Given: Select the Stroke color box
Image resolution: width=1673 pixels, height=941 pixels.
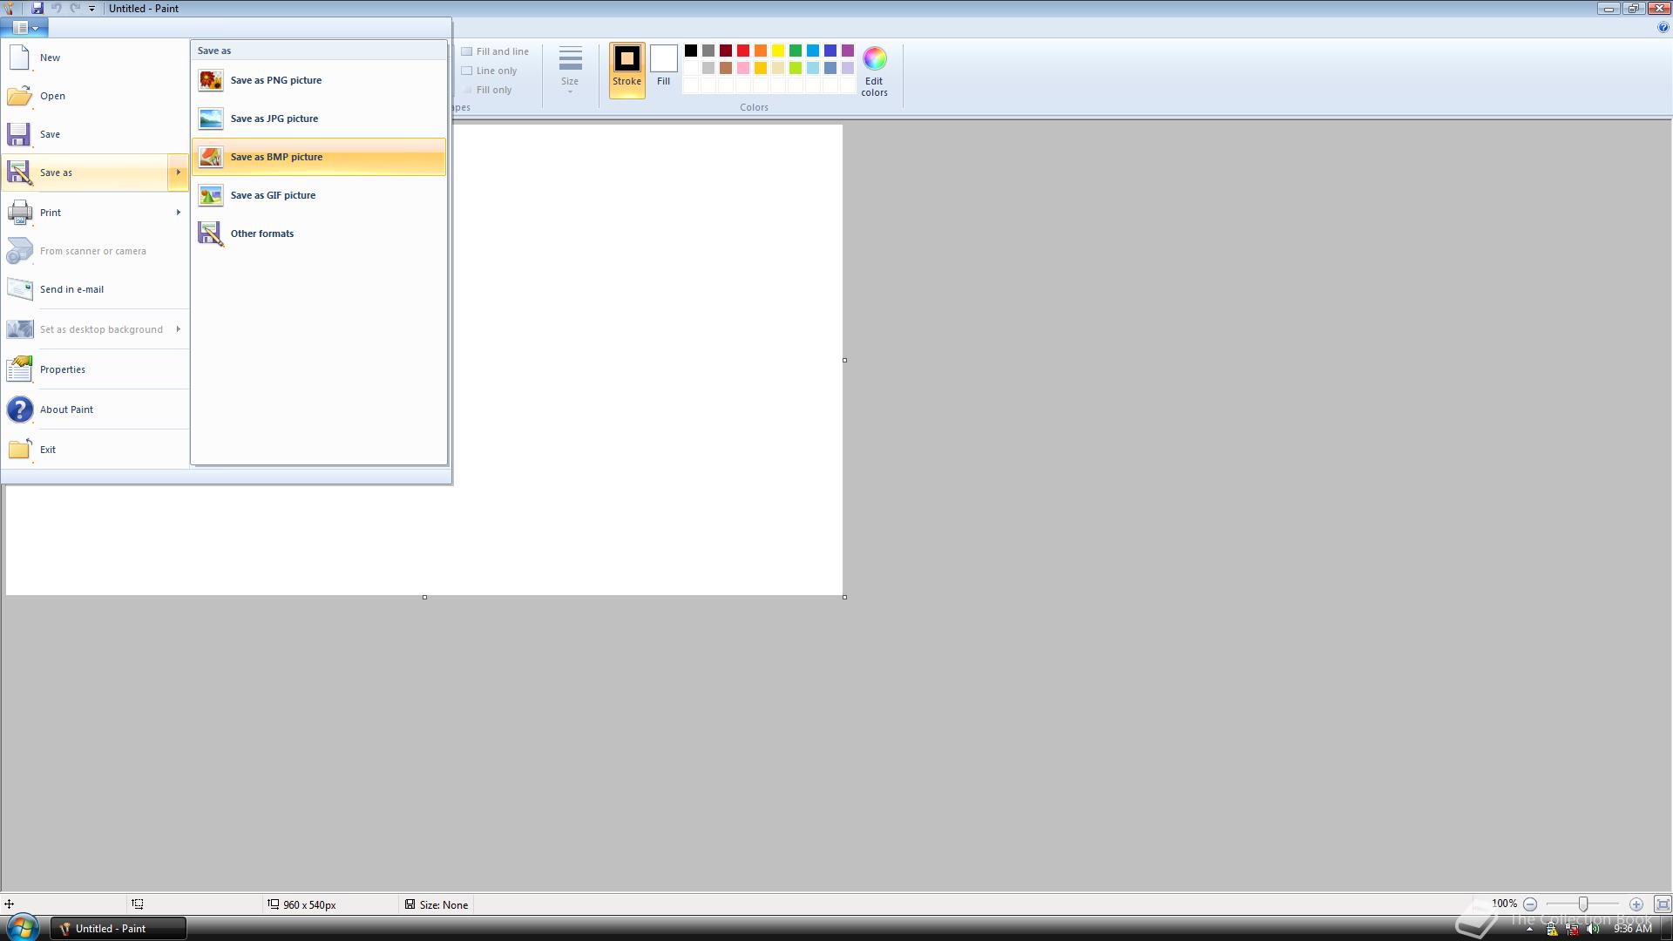Looking at the screenshot, I should [627, 71].
